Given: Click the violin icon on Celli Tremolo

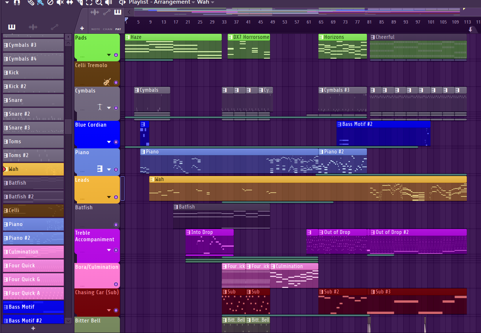Looking at the screenshot, I should (107, 82).
